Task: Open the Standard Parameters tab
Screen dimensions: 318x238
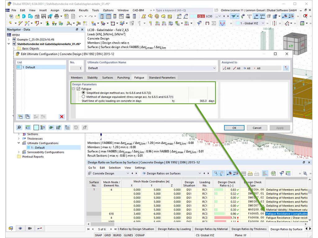Action: pyautogui.click(x=162, y=77)
